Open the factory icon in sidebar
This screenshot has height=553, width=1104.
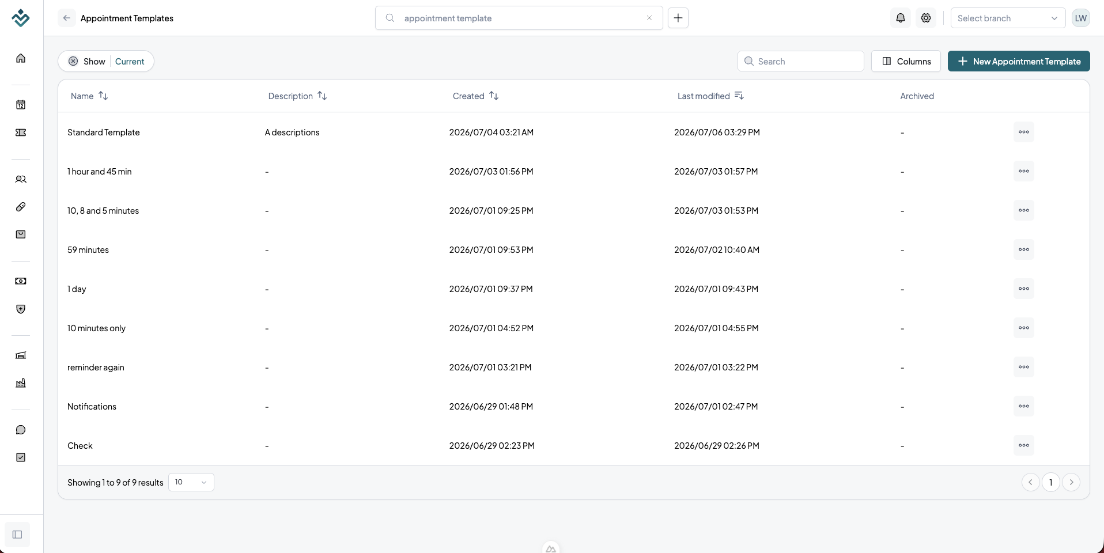21,383
